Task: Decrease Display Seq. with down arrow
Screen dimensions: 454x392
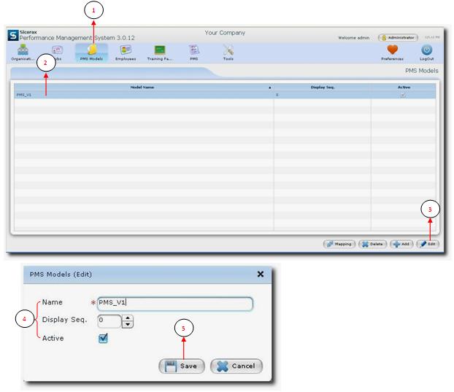Action: click(x=128, y=323)
